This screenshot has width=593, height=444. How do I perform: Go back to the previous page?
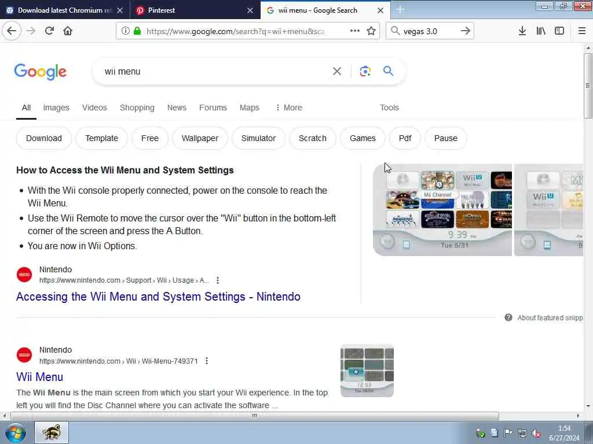[x=12, y=31]
